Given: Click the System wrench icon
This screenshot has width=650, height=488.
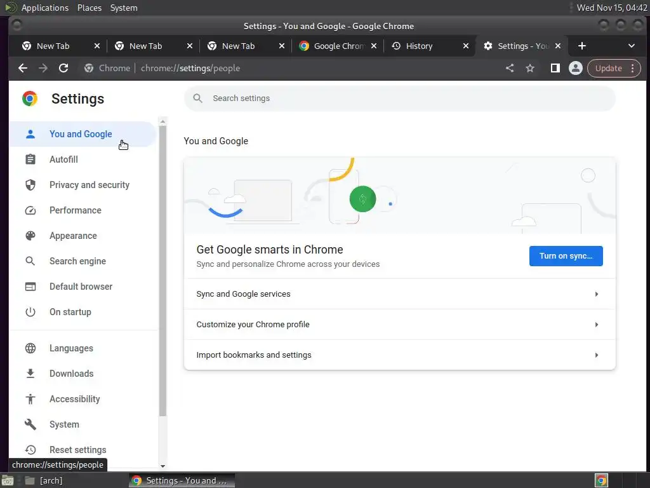Looking at the screenshot, I should [30, 424].
